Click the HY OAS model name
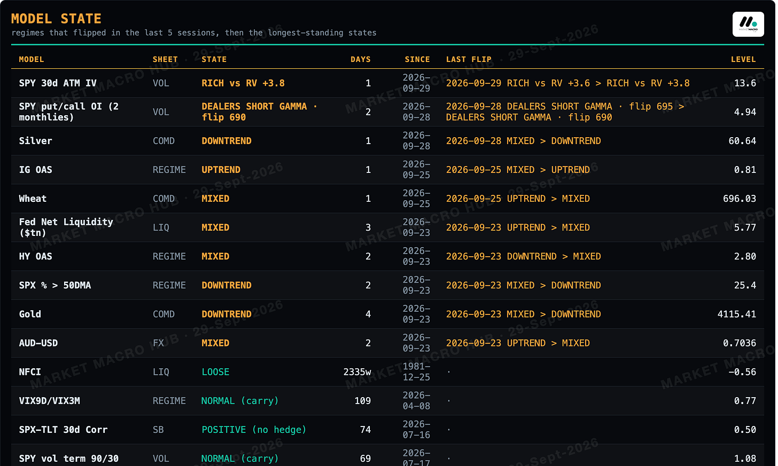 pyautogui.click(x=35, y=256)
